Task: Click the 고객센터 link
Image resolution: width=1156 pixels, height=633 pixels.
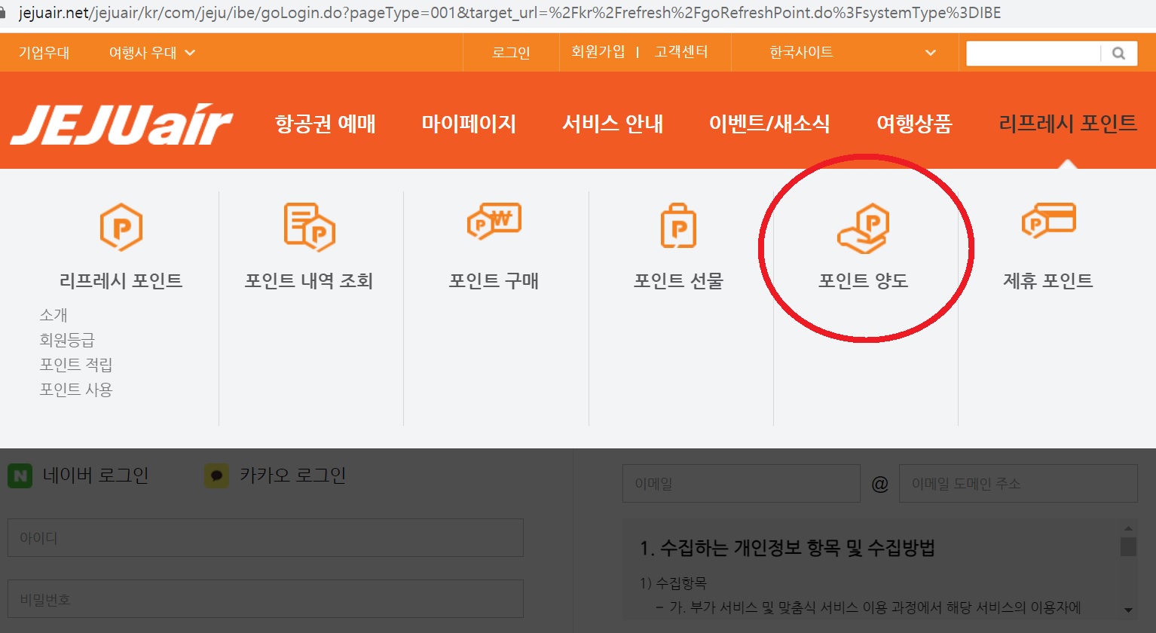Action: (x=681, y=52)
